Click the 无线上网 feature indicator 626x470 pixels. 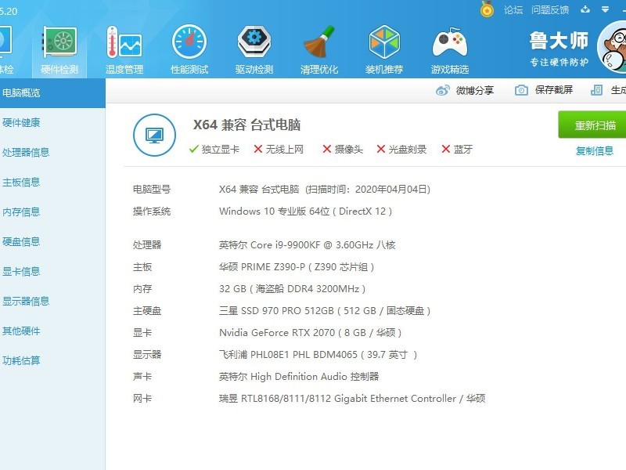point(279,149)
